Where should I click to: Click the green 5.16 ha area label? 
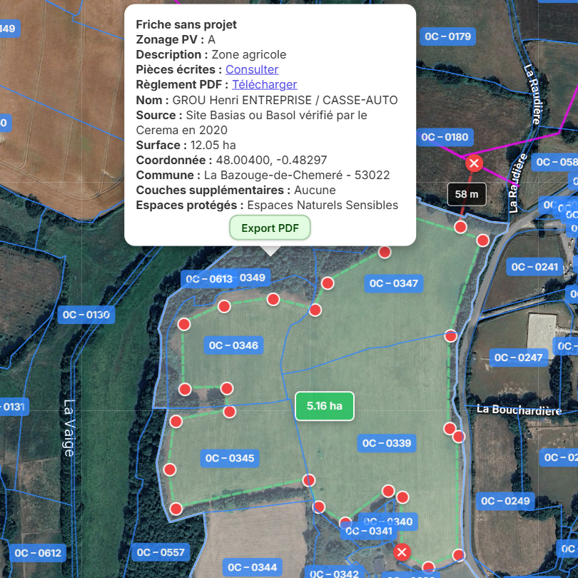[325, 406]
